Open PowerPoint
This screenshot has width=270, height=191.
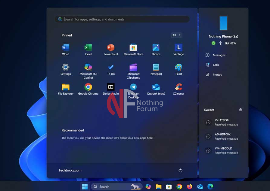111,50
